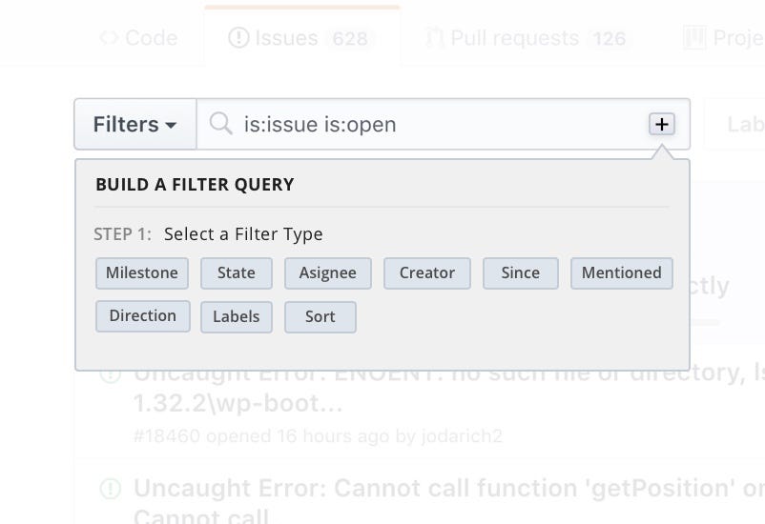Screen dimensions: 765x524
Task: Click the plus icon in search bar
Action: tap(661, 124)
